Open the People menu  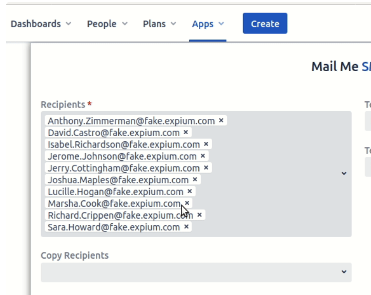[x=107, y=24]
